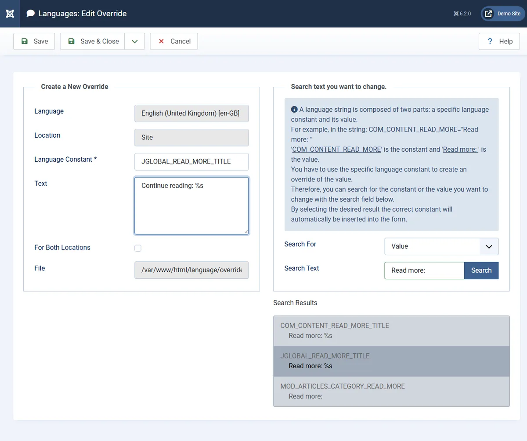Click the underlined 'COM_CONTENT_READ_MORE' text

[x=336, y=149]
